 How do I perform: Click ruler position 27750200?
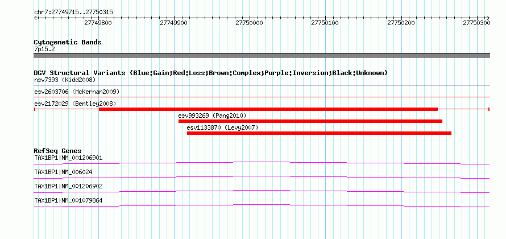pos(401,23)
